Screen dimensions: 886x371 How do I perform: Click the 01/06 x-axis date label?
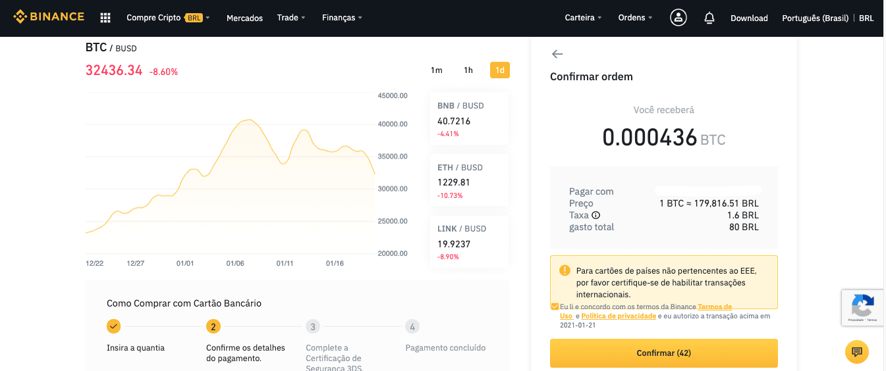pos(235,263)
